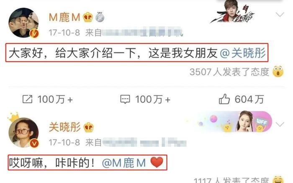
Task: Like the post with thumbs-up icon
Action: (x=224, y=99)
